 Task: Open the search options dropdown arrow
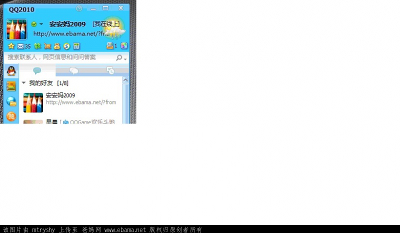pyautogui.click(x=125, y=59)
